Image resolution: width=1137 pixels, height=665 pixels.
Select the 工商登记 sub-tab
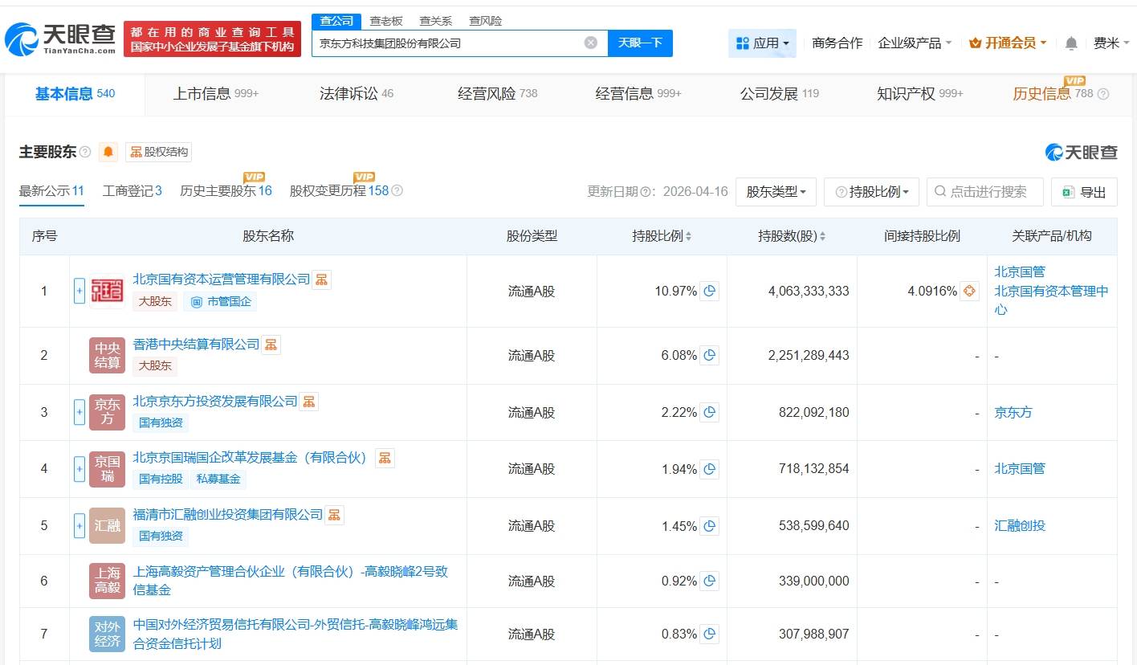pos(132,190)
